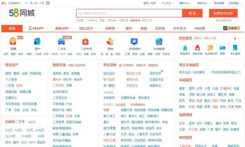Open the 联系客服 link
This screenshot has width=245, height=147.
[x=219, y=3]
